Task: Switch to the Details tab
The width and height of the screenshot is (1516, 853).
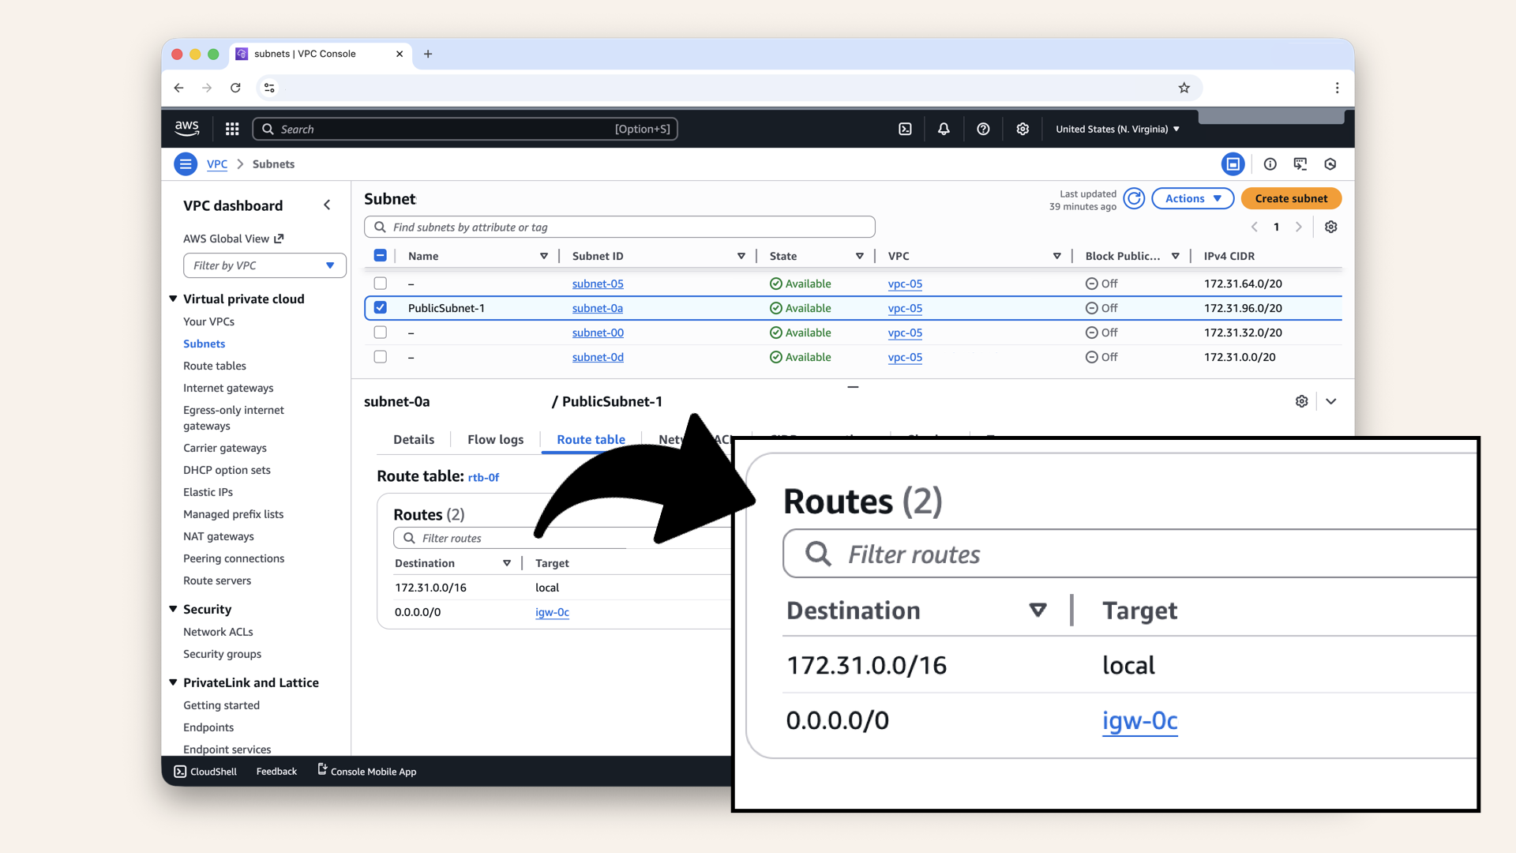Action: click(414, 439)
